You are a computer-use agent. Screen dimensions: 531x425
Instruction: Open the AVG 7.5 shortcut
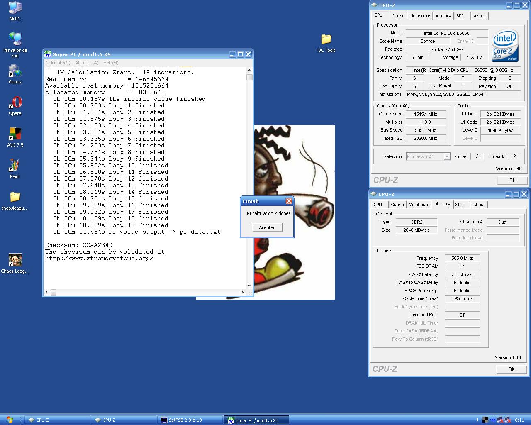click(x=15, y=137)
